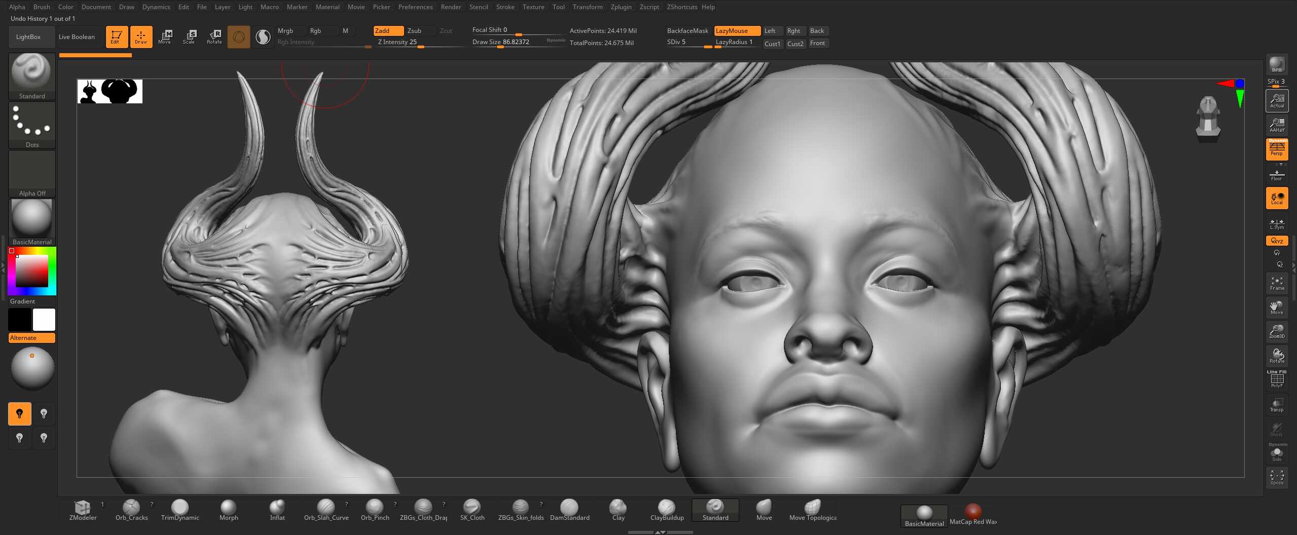The width and height of the screenshot is (1297, 535).
Task: Click the Rotate view icon on right shelf
Action: tap(1277, 356)
